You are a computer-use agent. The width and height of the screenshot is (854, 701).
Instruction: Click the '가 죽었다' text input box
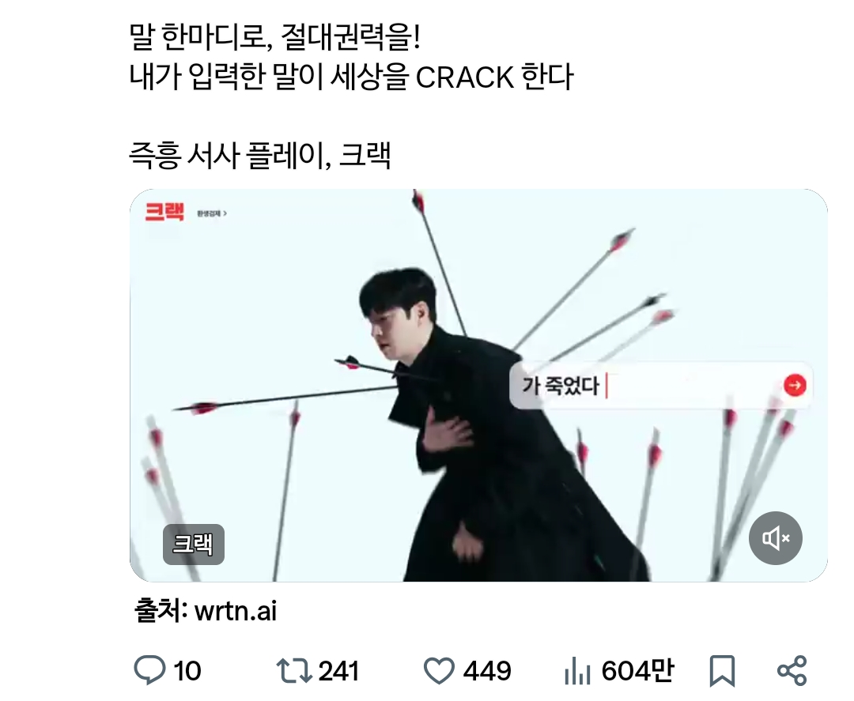[661, 386]
